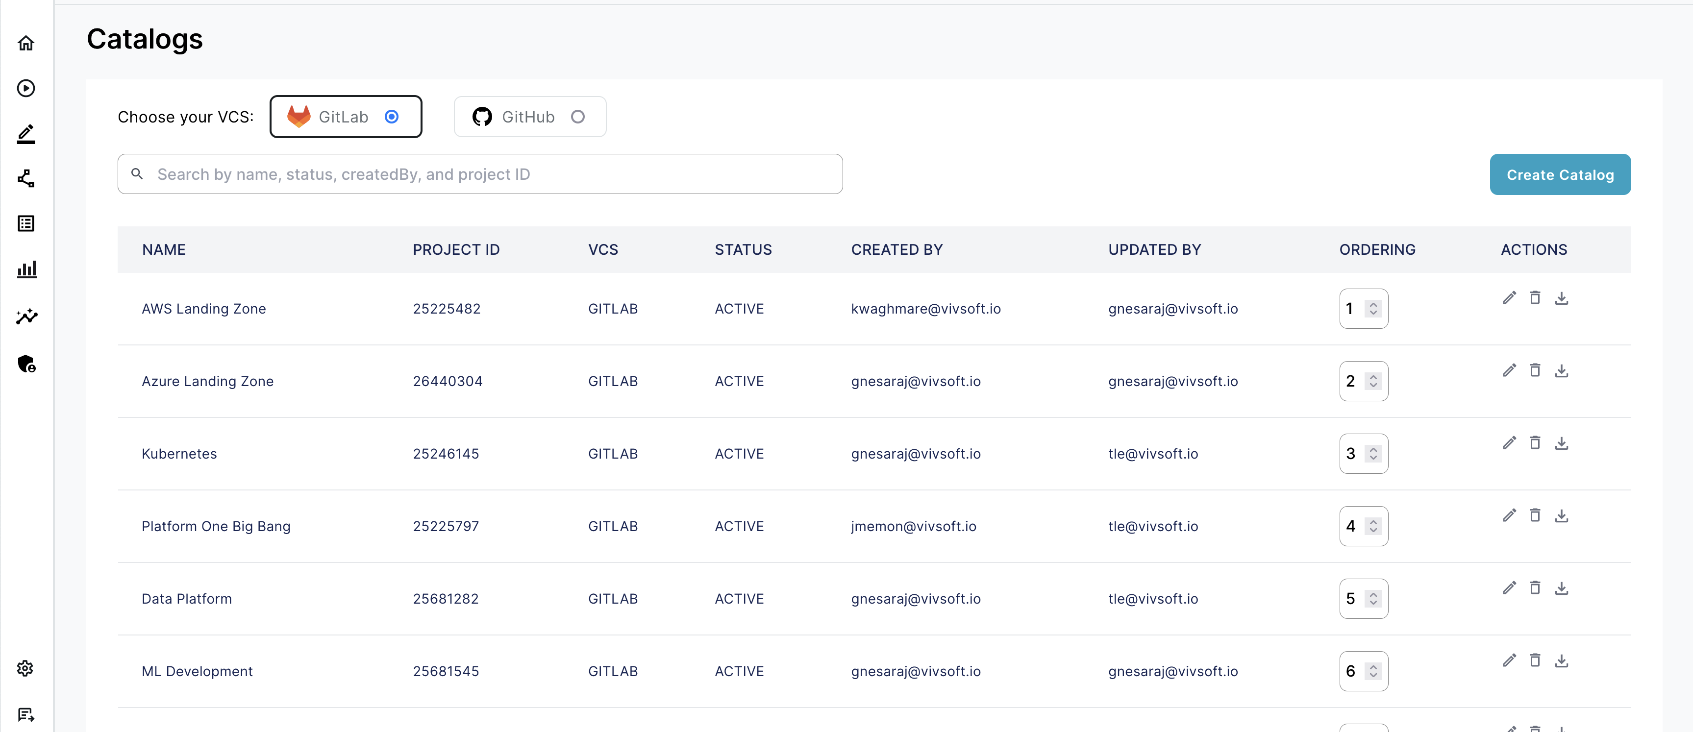Download the Platform One Big Bang catalog

[x=1562, y=516]
